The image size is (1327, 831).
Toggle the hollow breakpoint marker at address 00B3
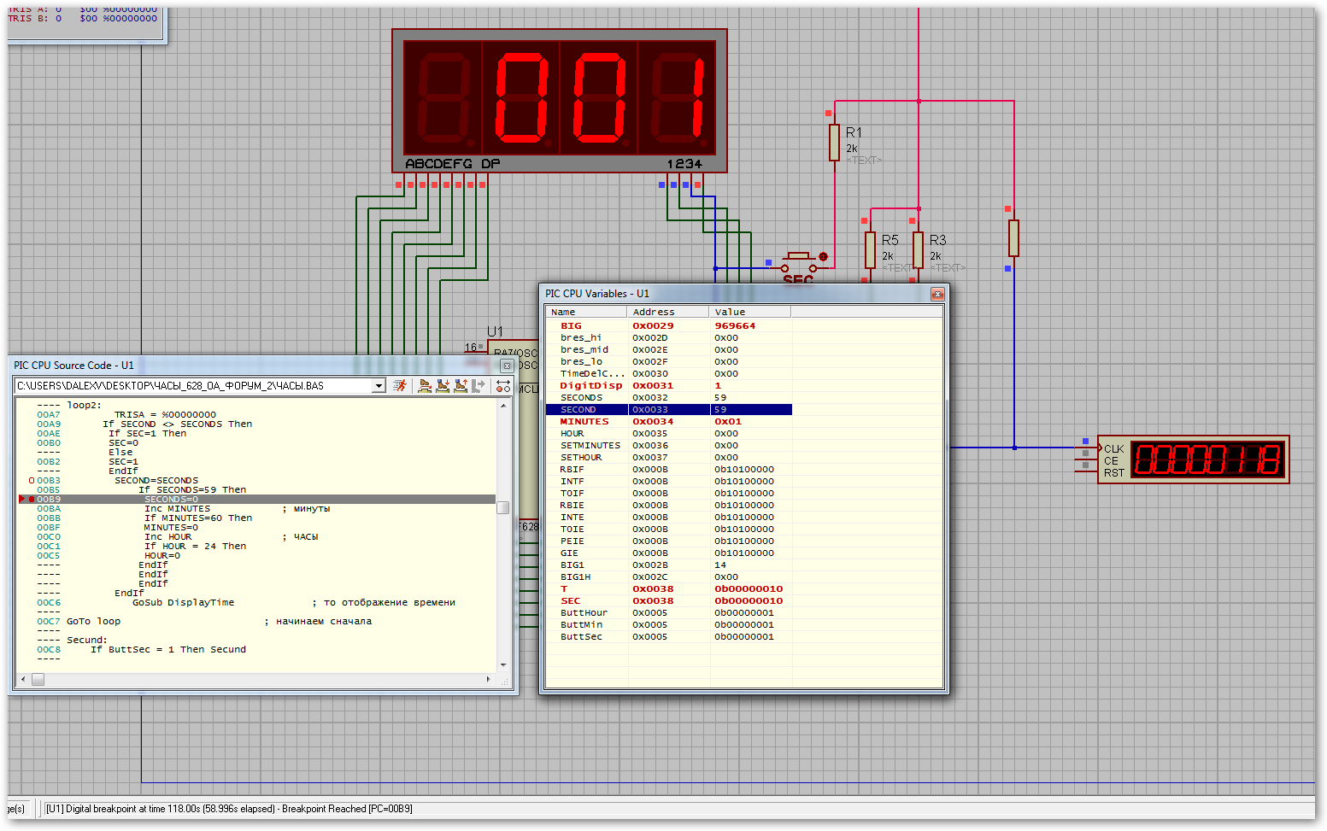32,481
